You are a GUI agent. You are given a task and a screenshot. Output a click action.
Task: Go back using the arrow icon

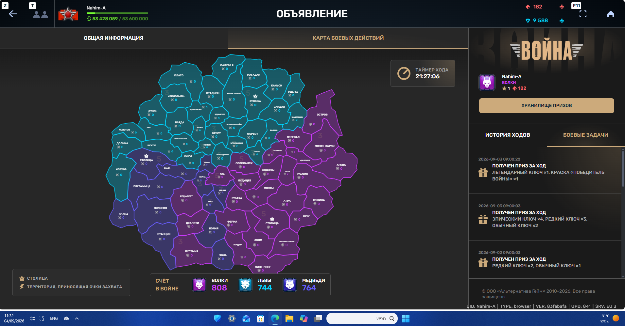point(13,14)
